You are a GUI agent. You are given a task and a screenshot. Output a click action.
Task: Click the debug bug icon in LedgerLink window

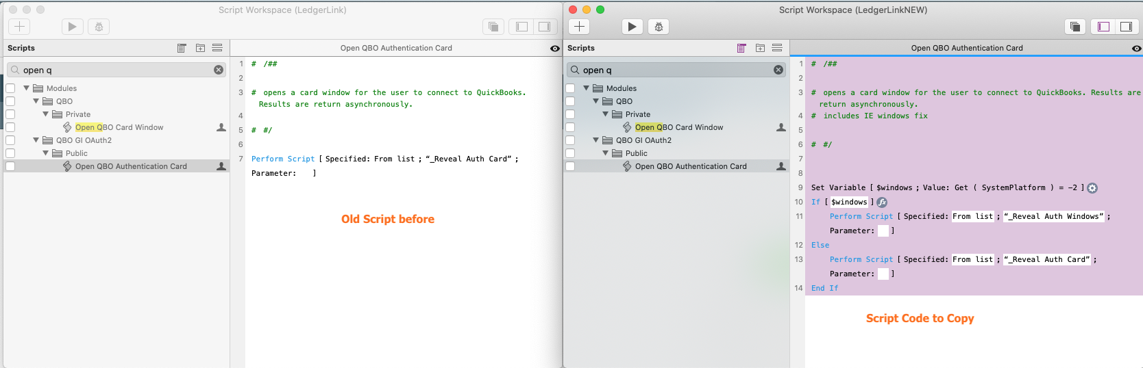(99, 27)
